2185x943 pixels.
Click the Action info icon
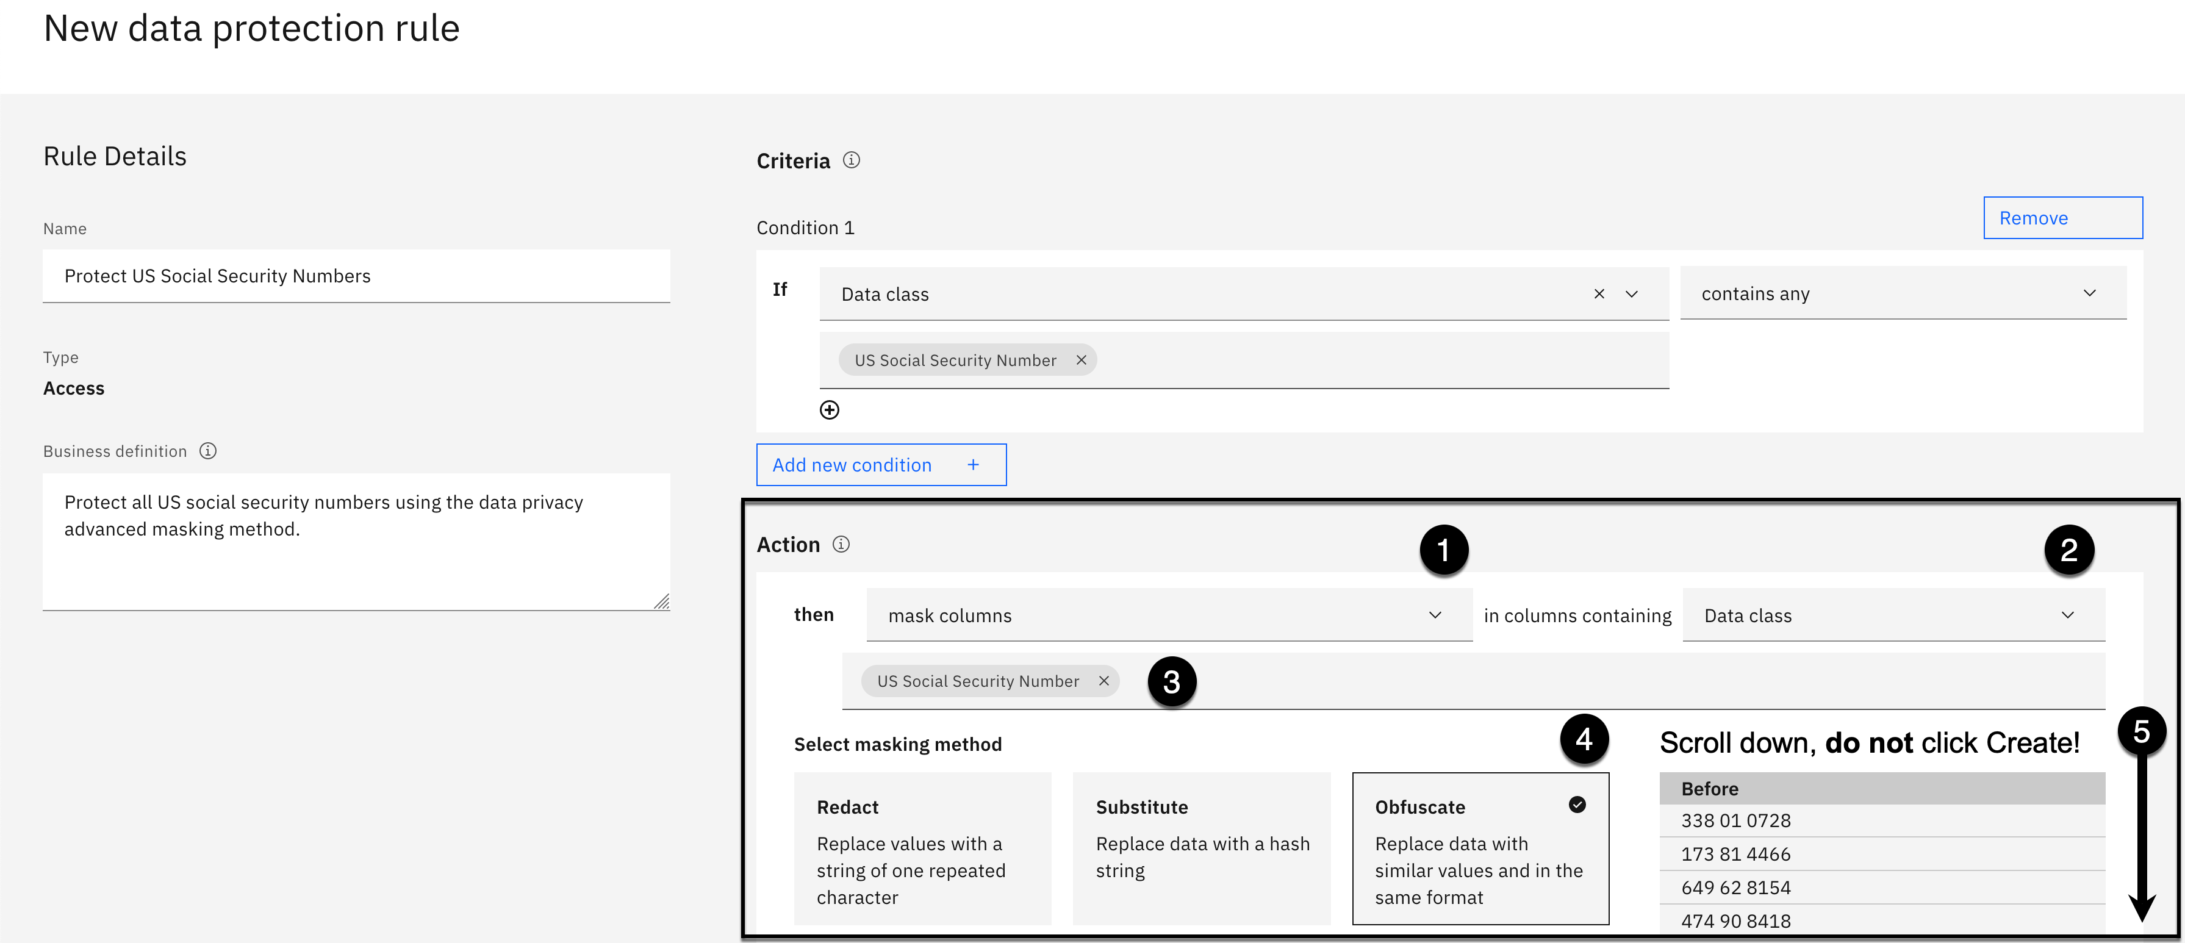pyautogui.click(x=841, y=545)
